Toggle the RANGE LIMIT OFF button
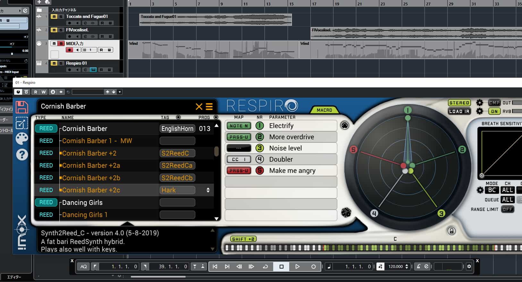This screenshot has height=282, width=522. [x=508, y=209]
